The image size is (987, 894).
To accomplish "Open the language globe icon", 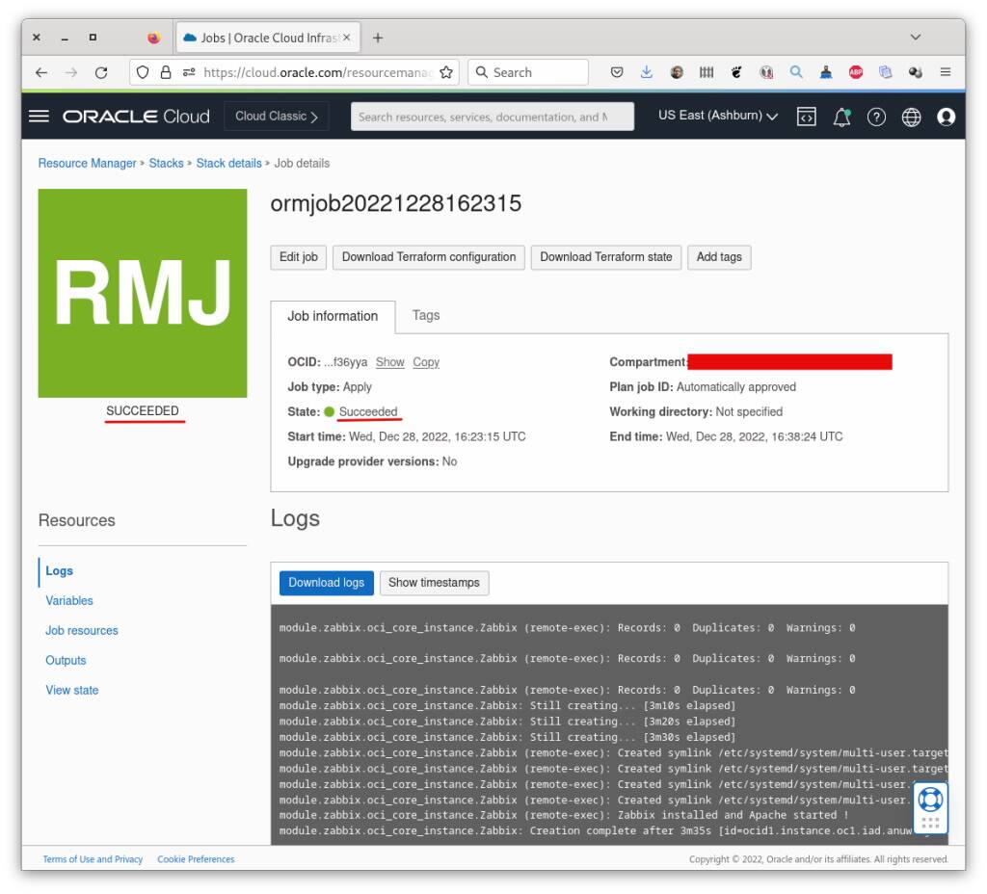I will tap(911, 117).
